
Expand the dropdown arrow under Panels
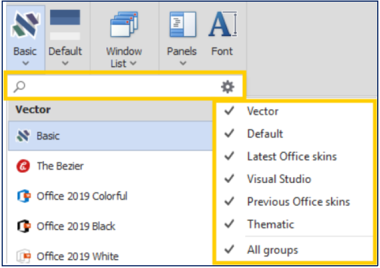[x=183, y=64]
